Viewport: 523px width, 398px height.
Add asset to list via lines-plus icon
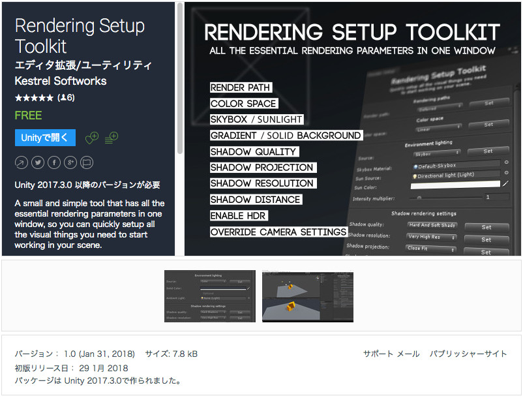[x=112, y=138]
